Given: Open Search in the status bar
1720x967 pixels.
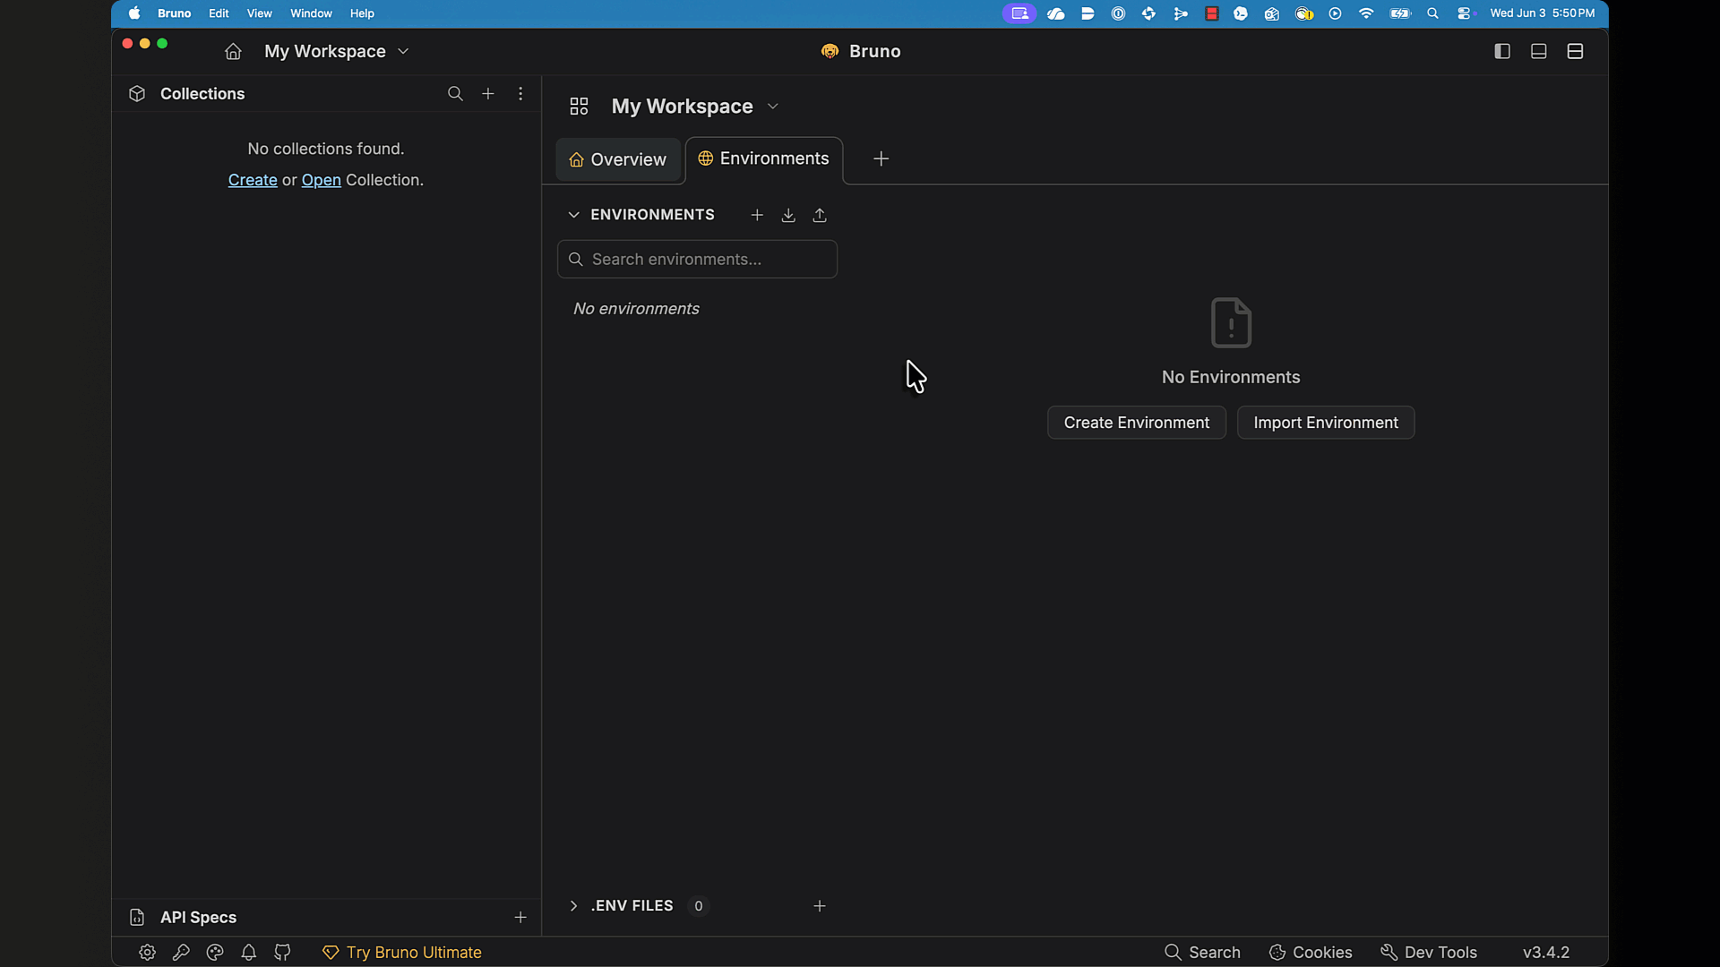Looking at the screenshot, I should pos(1202,953).
